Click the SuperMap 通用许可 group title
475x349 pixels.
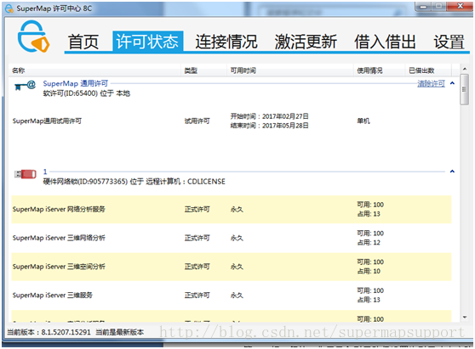point(76,83)
